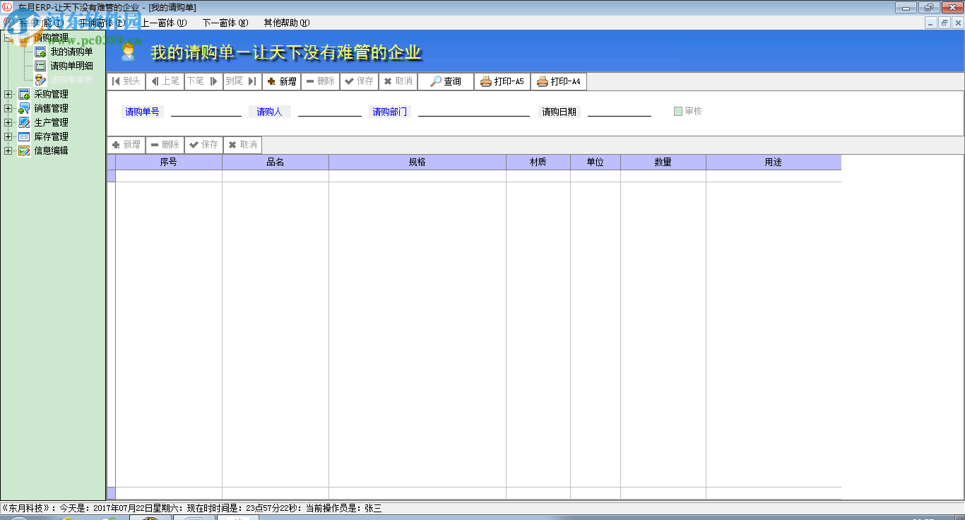965x520 pixels.
Task: Click the 删除 minus icon on main toolbar
Action: pos(309,81)
